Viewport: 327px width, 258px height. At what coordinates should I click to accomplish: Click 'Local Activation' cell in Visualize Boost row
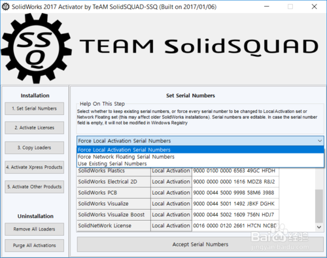pos(171,215)
